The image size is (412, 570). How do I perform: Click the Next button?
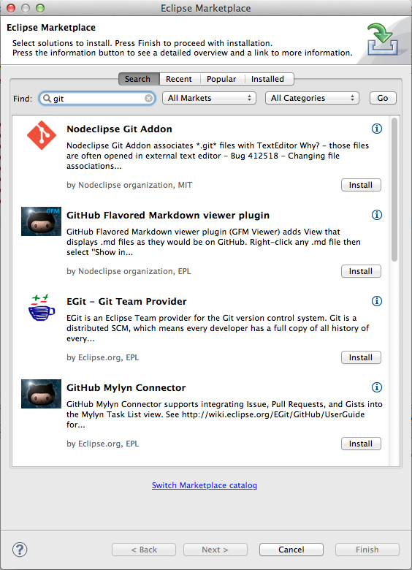click(x=215, y=550)
